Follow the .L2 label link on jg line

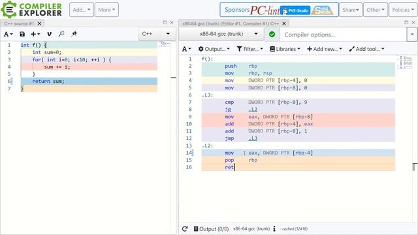point(253,110)
